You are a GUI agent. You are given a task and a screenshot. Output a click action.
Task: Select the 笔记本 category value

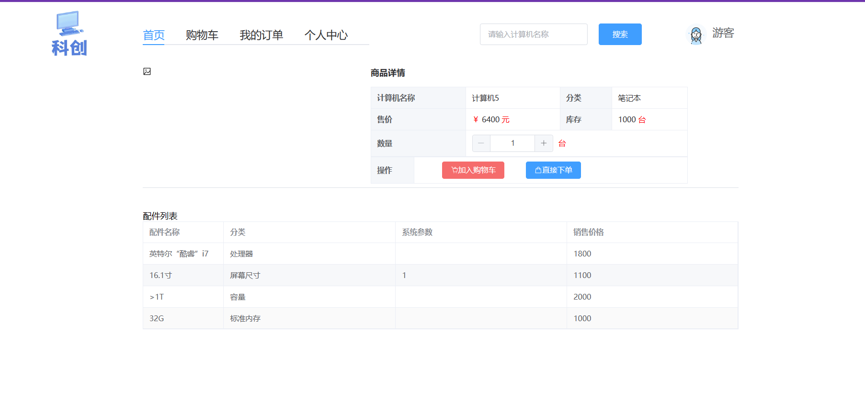(629, 98)
